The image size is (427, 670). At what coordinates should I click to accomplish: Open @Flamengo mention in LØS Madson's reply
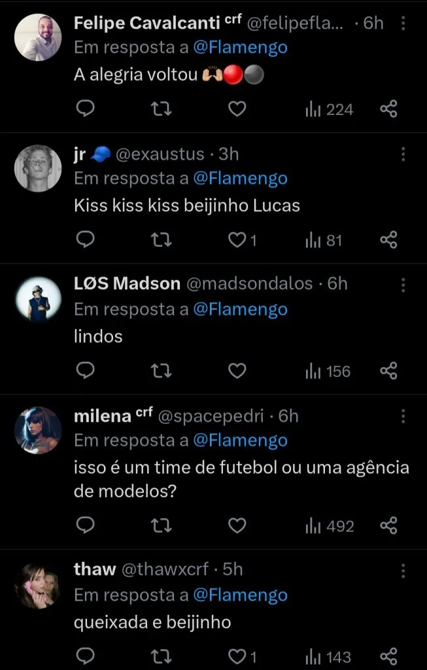240,309
